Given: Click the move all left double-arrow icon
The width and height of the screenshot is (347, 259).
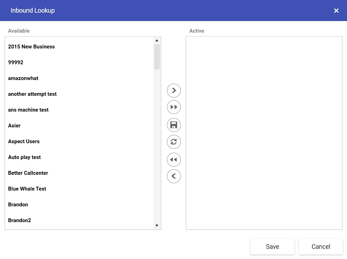Looking at the screenshot, I should (174, 160).
